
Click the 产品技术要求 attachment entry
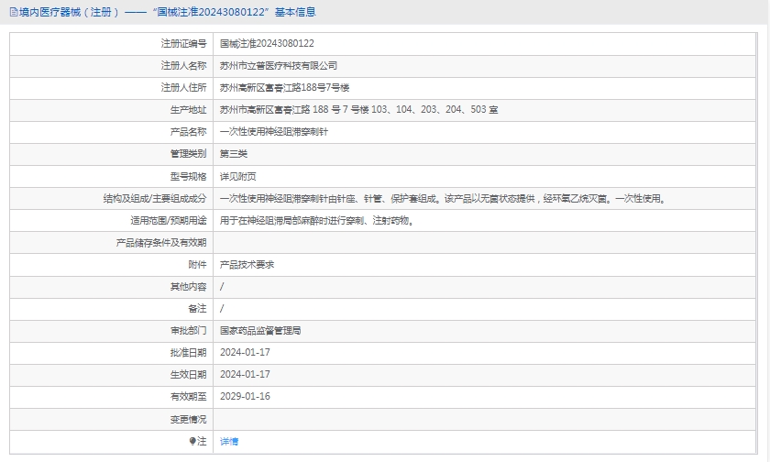coord(247,264)
